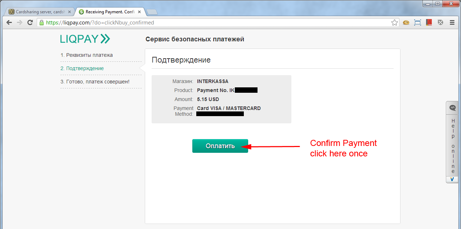Click the LIQPAY logo
Image resolution: width=461 pixels, height=229 pixels.
(85, 39)
